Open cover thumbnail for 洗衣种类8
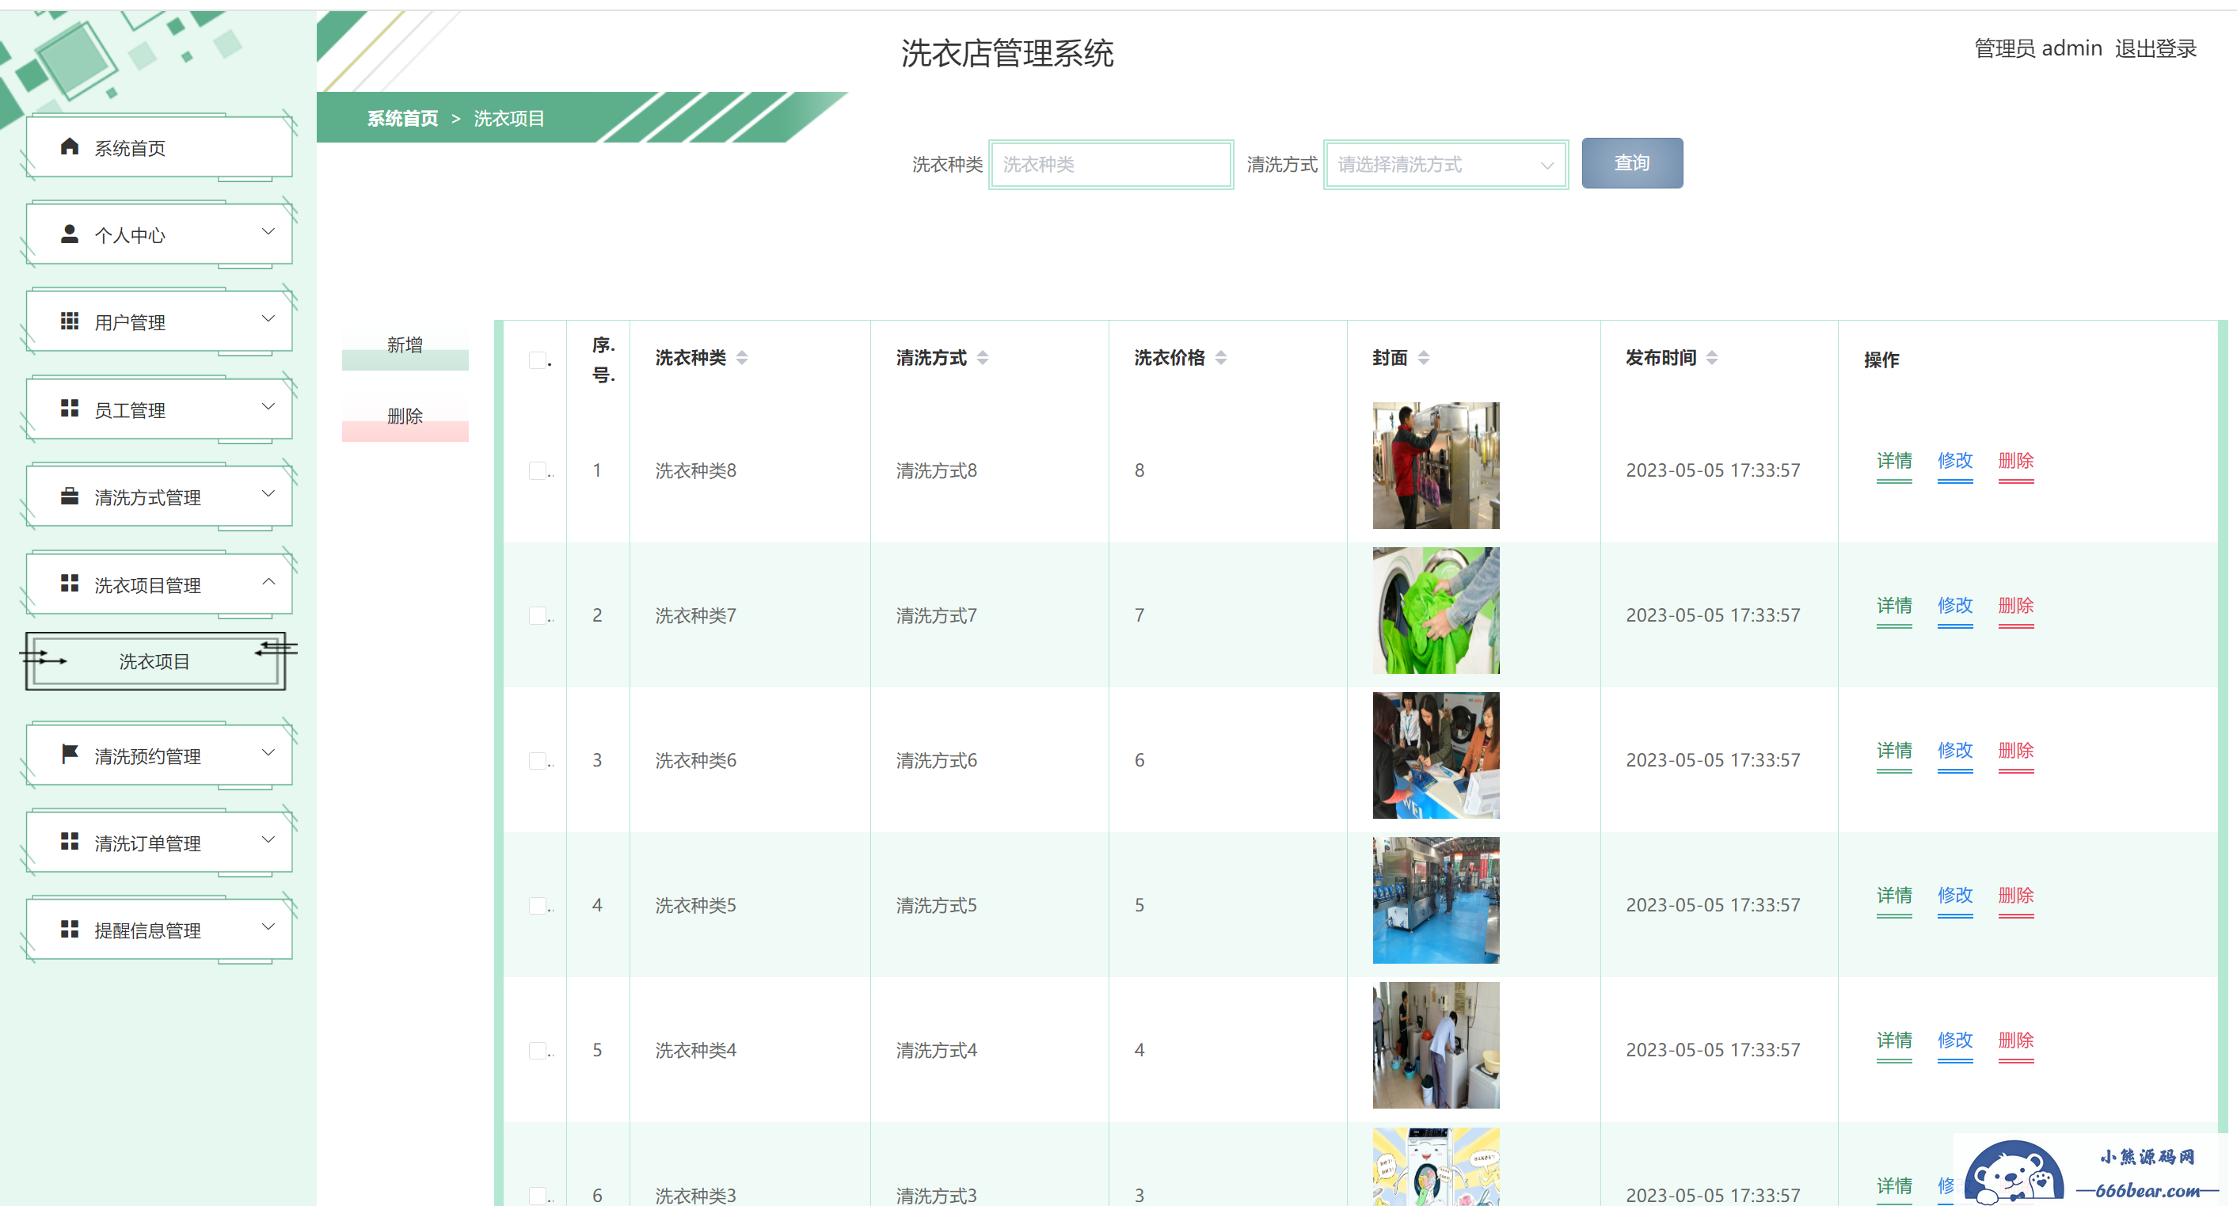The width and height of the screenshot is (2237, 1206). point(1436,466)
